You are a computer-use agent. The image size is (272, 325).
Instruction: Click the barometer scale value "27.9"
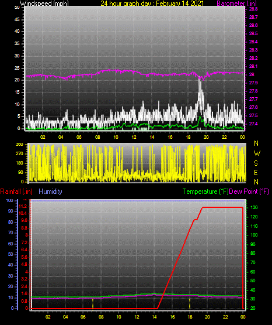pyautogui.click(x=253, y=83)
